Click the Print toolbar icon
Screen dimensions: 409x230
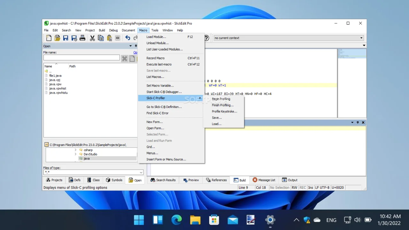pyautogui.click(x=82, y=38)
